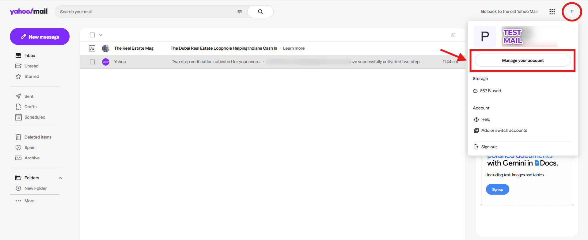This screenshot has width=588, height=240.
Task: Go back to the old Yahoo Mail
Action: tap(509, 12)
